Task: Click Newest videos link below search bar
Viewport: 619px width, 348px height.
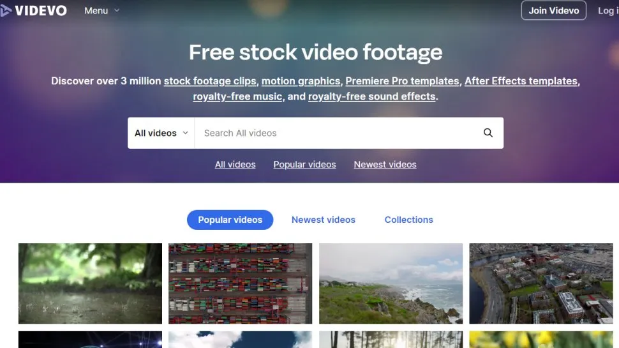Action: [x=385, y=164]
